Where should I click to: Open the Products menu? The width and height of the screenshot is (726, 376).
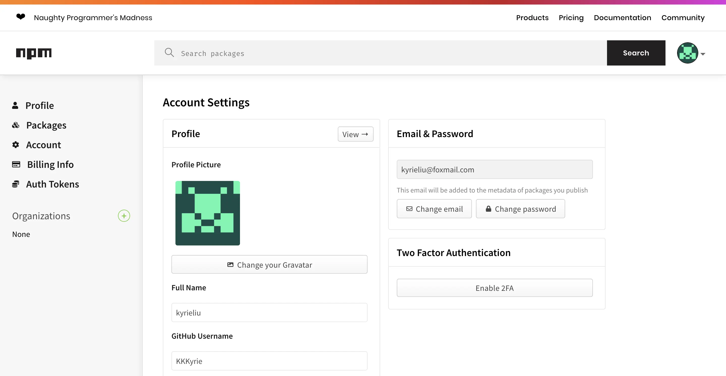point(532,17)
